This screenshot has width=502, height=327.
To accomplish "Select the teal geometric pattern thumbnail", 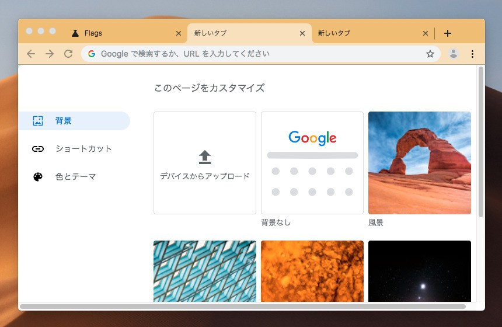I will pyautogui.click(x=205, y=271).
